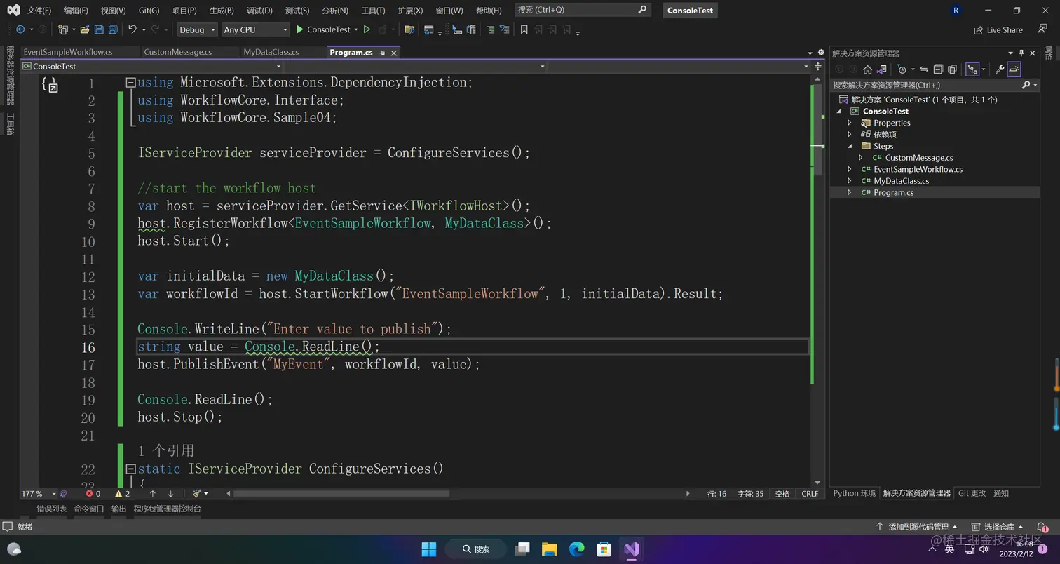Toggle the nested view mode button in Solution Explorer
The image size is (1060, 564).
tap(972, 69)
